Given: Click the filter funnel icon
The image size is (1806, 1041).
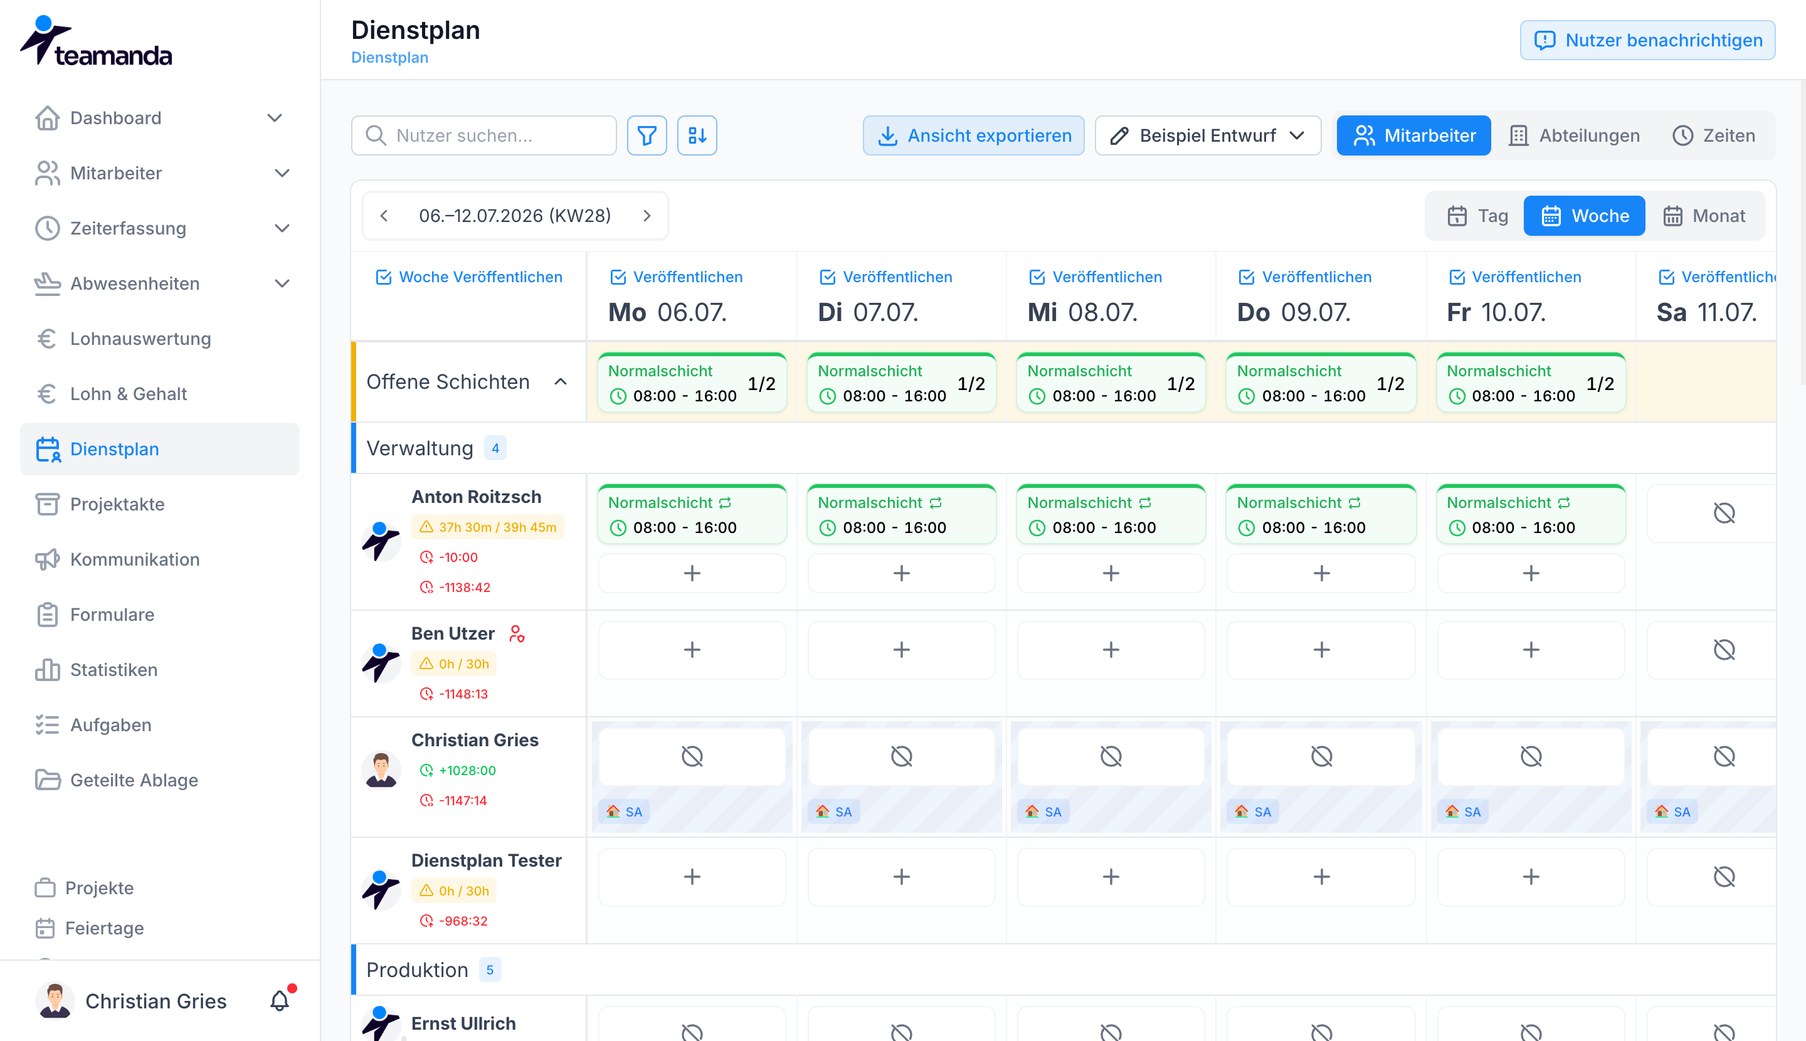Looking at the screenshot, I should [x=647, y=135].
